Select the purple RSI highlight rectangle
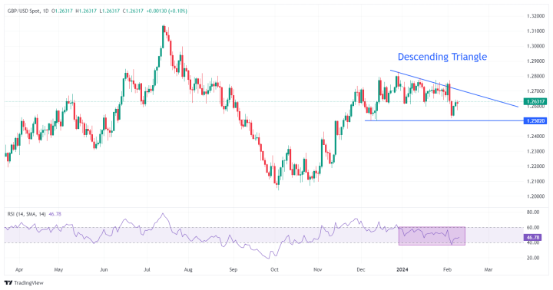This screenshot has height=290, width=553. 432,236
